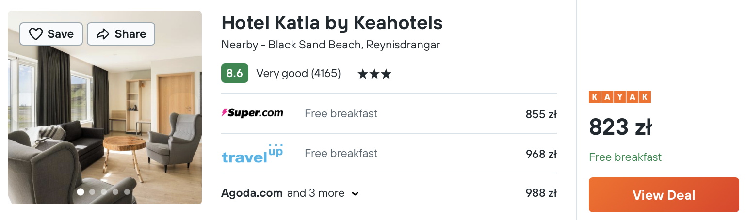Expand the Agoda.com and 3 more chevron
Screen dimensions: 747x220
355,194
